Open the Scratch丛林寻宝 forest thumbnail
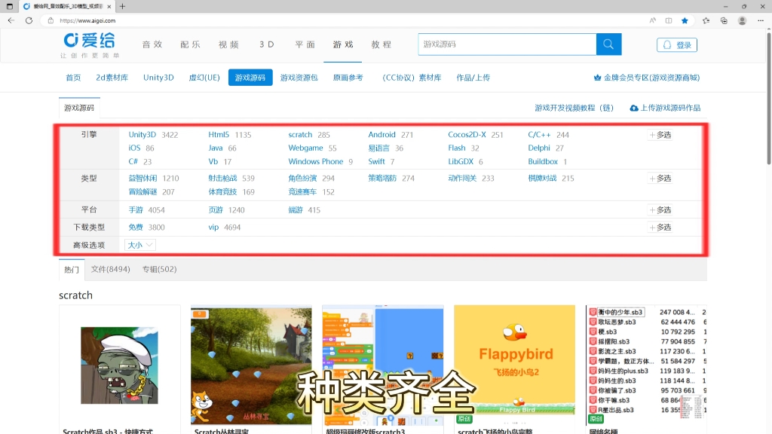This screenshot has width=772, height=434. coord(251,365)
